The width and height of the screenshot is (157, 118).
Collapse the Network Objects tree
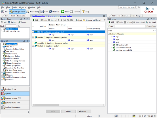[x=109, y=34]
